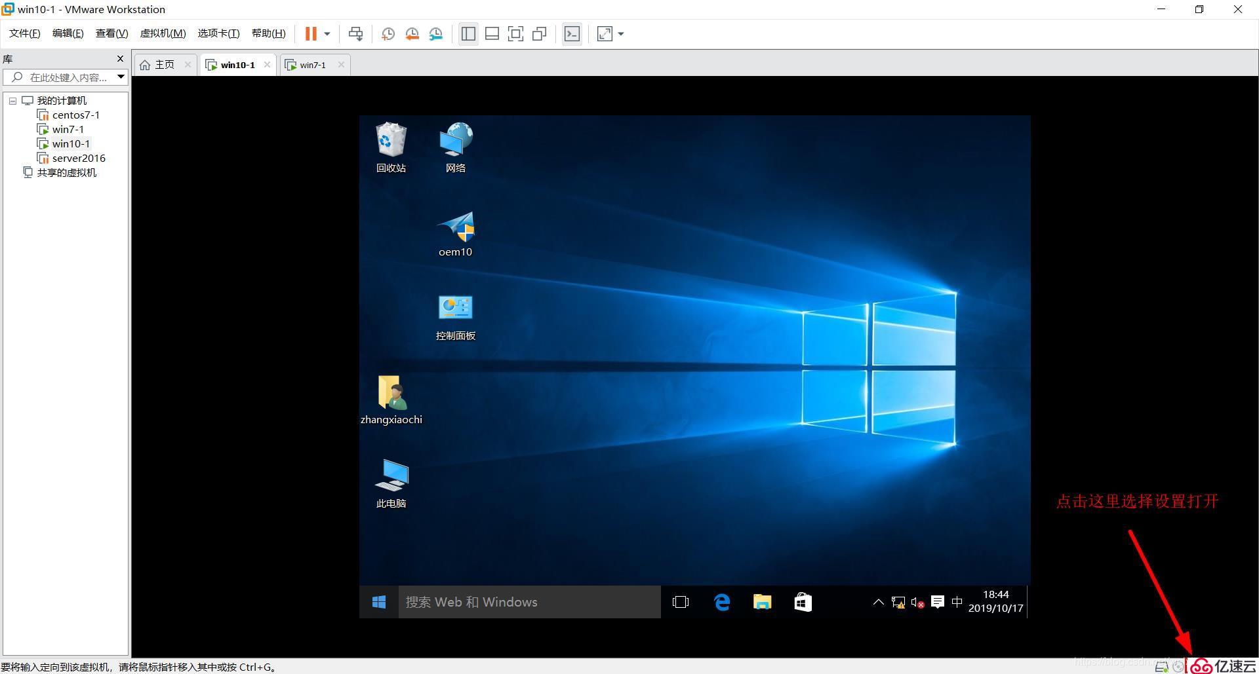Take a snapshot of this virtual machine
This screenshot has width=1259, height=674.
(388, 34)
